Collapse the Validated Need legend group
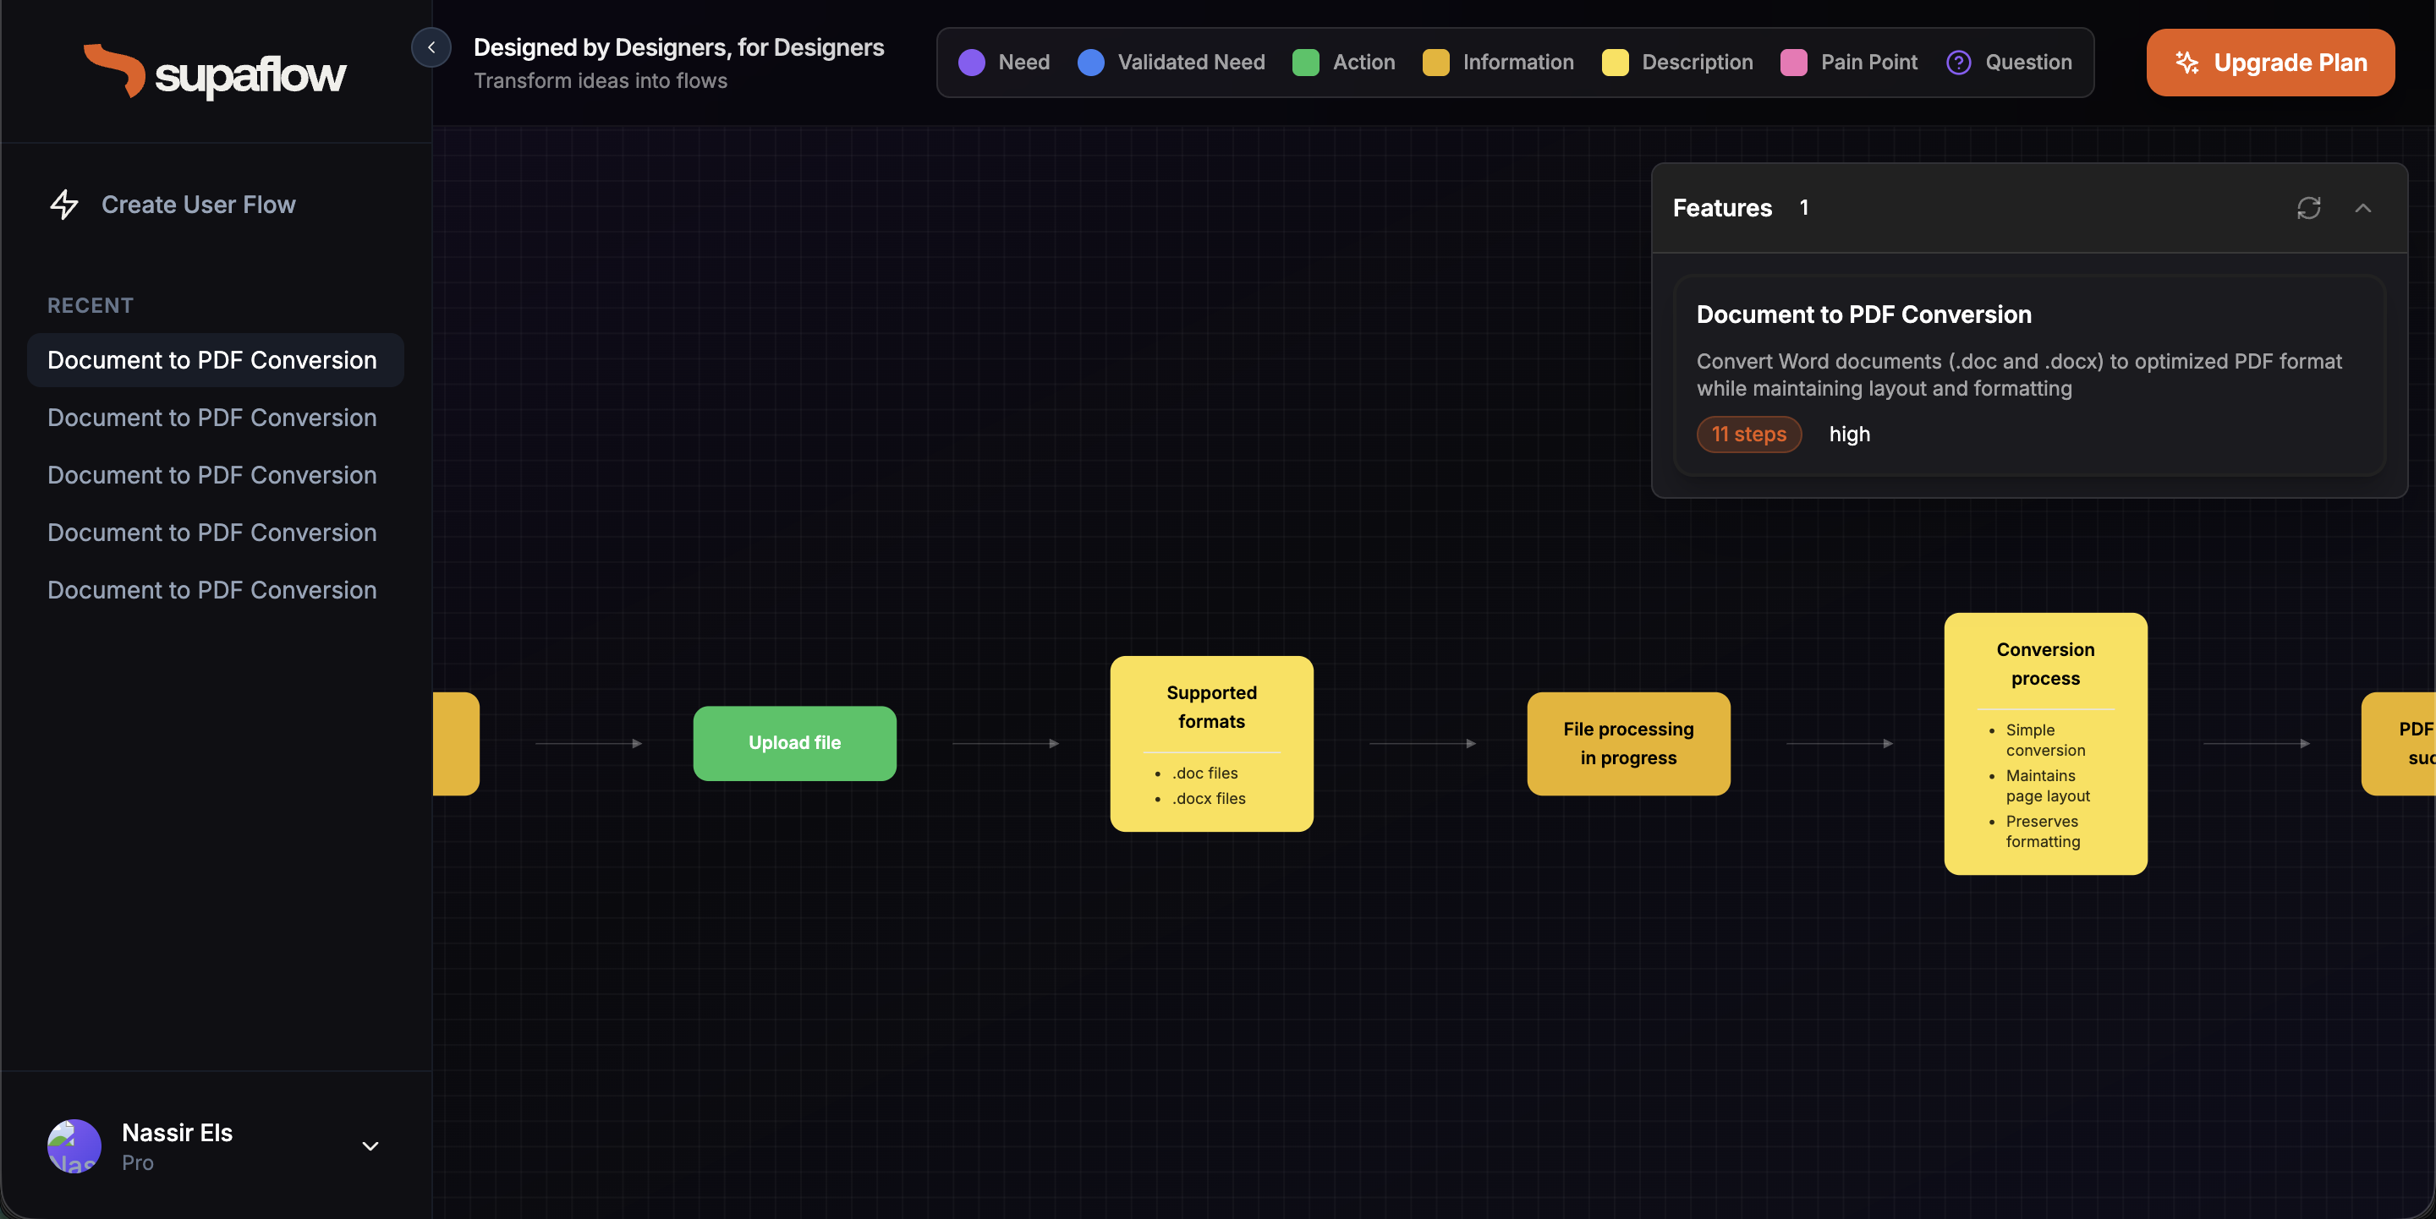Image resolution: width=2436 pixels, height=1219 pixels. coord(1092,63)
